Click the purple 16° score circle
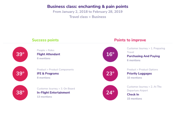This screenshot has width=176, height=121. pyautogui.click(x=110, y=55)
